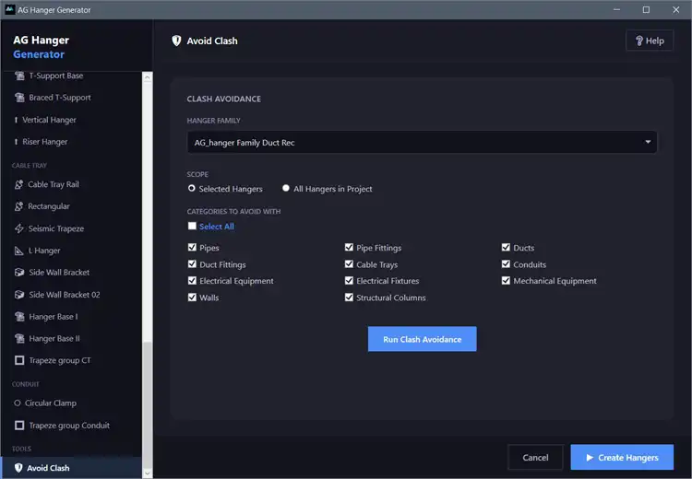Click the sidebar scrollbar down arrow
Image resolution: width=692 pixels, height=479 pixels.
coord(148,473)
